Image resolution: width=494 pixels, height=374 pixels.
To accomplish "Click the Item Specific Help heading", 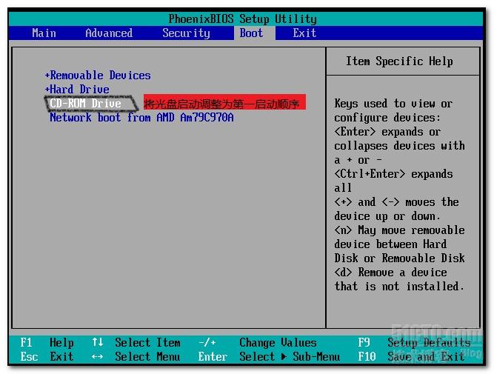I will coord(399,61).
